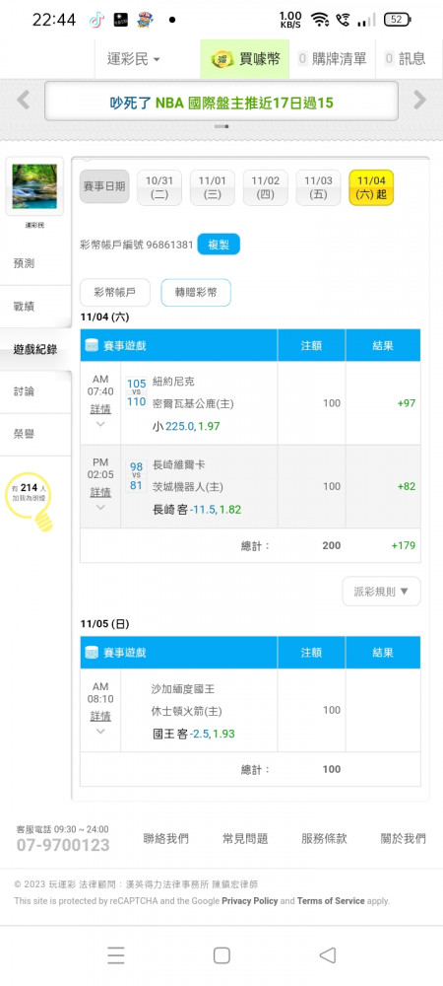Click the banner carousel indicator dots
The image size is (443, 986).
(x=221, y=126)
